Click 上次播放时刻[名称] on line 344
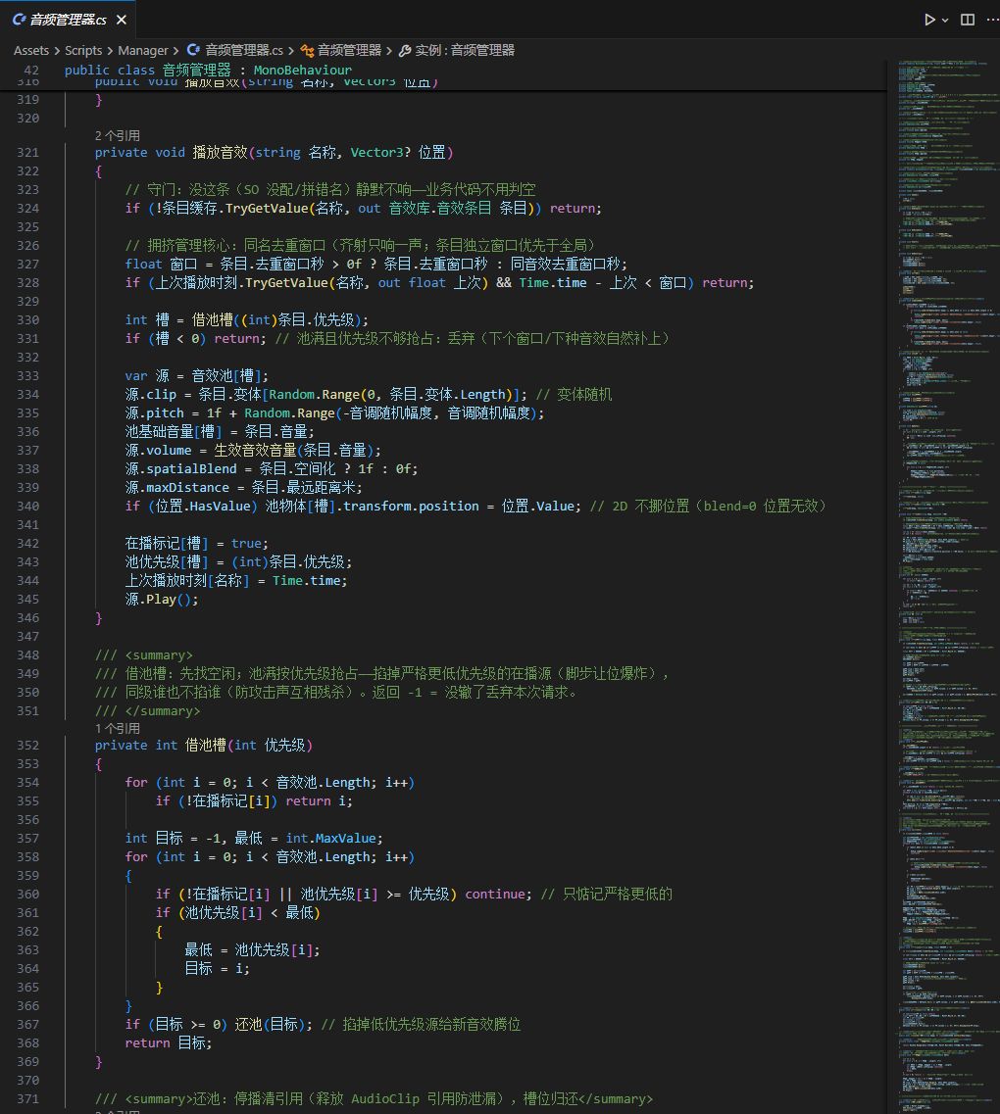 pyautogui.click(x=187, y=580)
